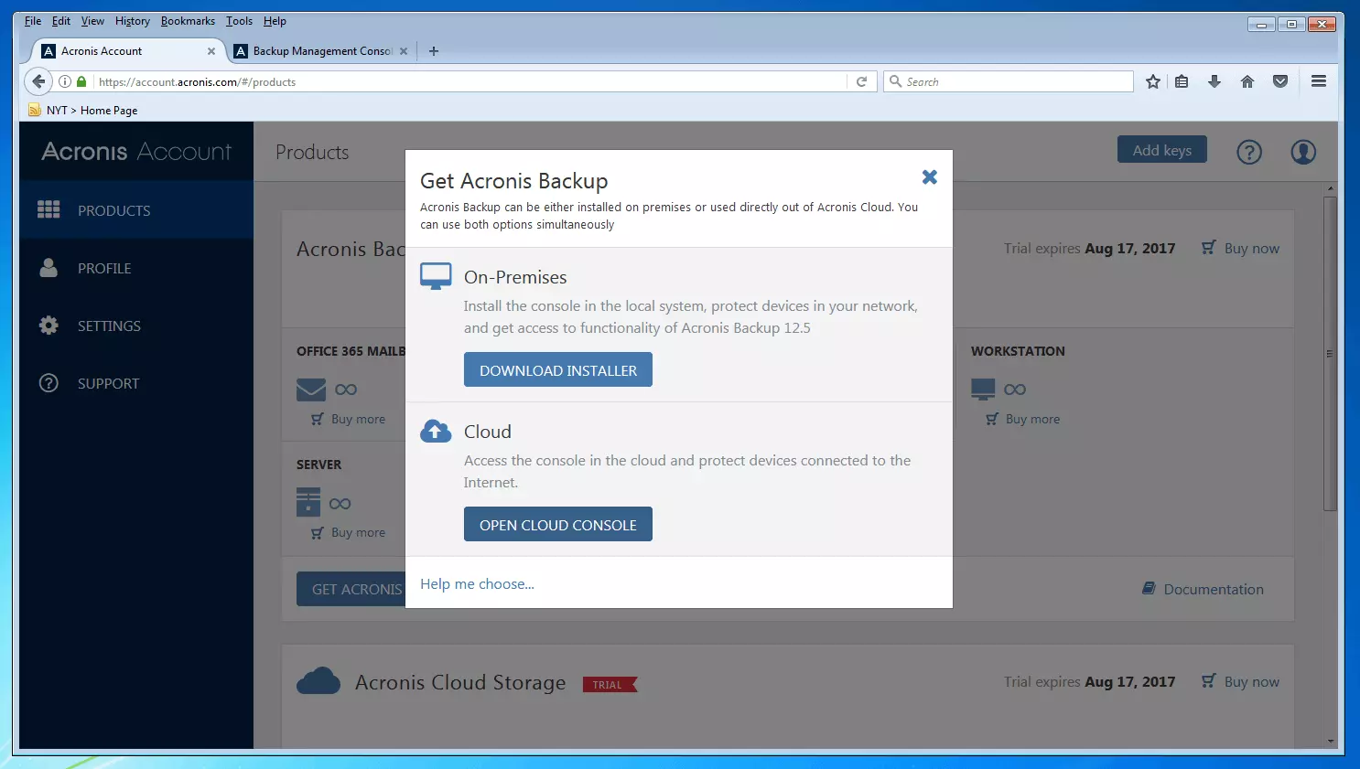Click Buy now for Acronis Backup

[1241, 248]
